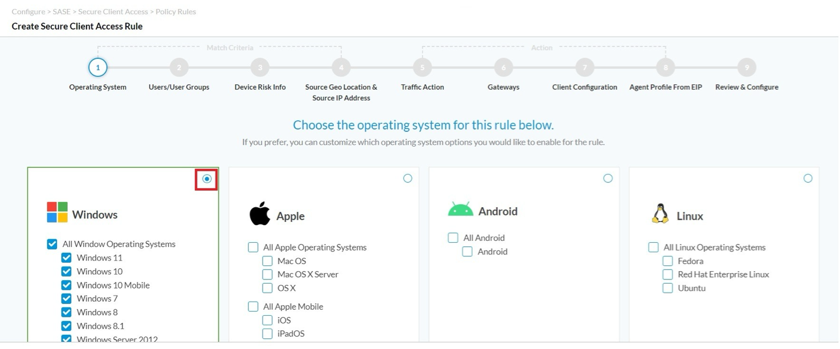Screen dimensions: 840x349
Task: Open step 5 Traffic Action
Action: pyautogui.click(x=422, y=68)
